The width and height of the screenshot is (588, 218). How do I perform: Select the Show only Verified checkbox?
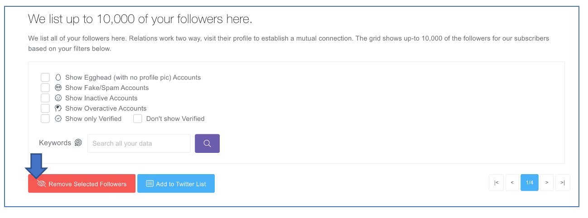coord(45,118)
